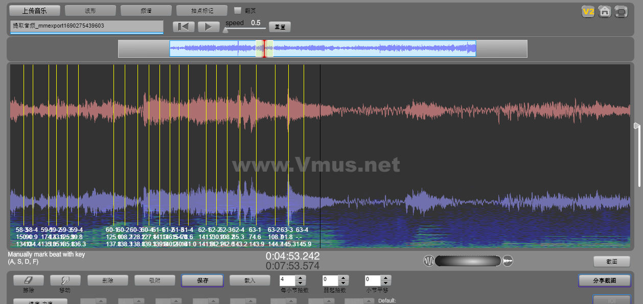Click the 分享截图 share screenshot button
643x304 pixels.
pyautogui.click(x=604, y=280)
